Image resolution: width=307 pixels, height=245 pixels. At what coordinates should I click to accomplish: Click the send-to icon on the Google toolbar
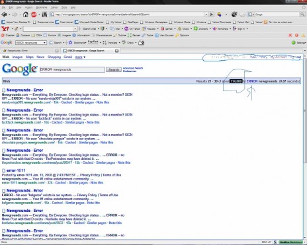pyautogui.click(x=141, y=42)
